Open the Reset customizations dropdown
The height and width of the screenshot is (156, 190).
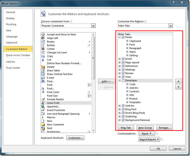[147, 133]
